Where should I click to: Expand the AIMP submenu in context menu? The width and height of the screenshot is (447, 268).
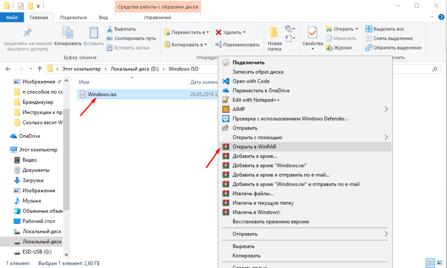[386, 109]
